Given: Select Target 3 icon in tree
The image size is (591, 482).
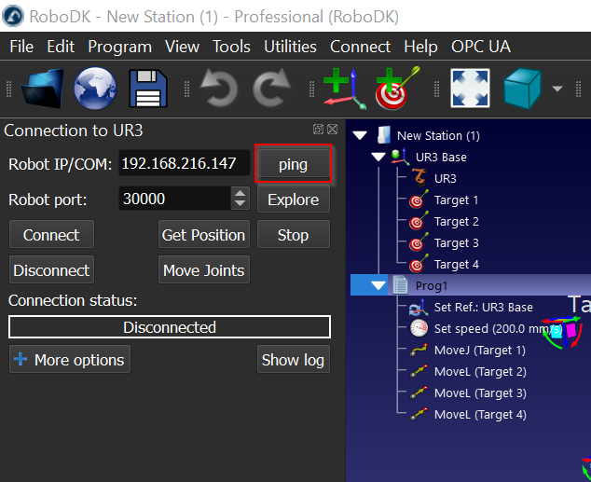Looking at the screenshot, I should 419,242.
